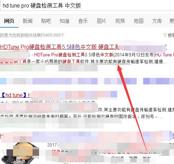Viewport: 174px width, 164px height.
Task: Open the 音乐 tab
Action: 83,21
